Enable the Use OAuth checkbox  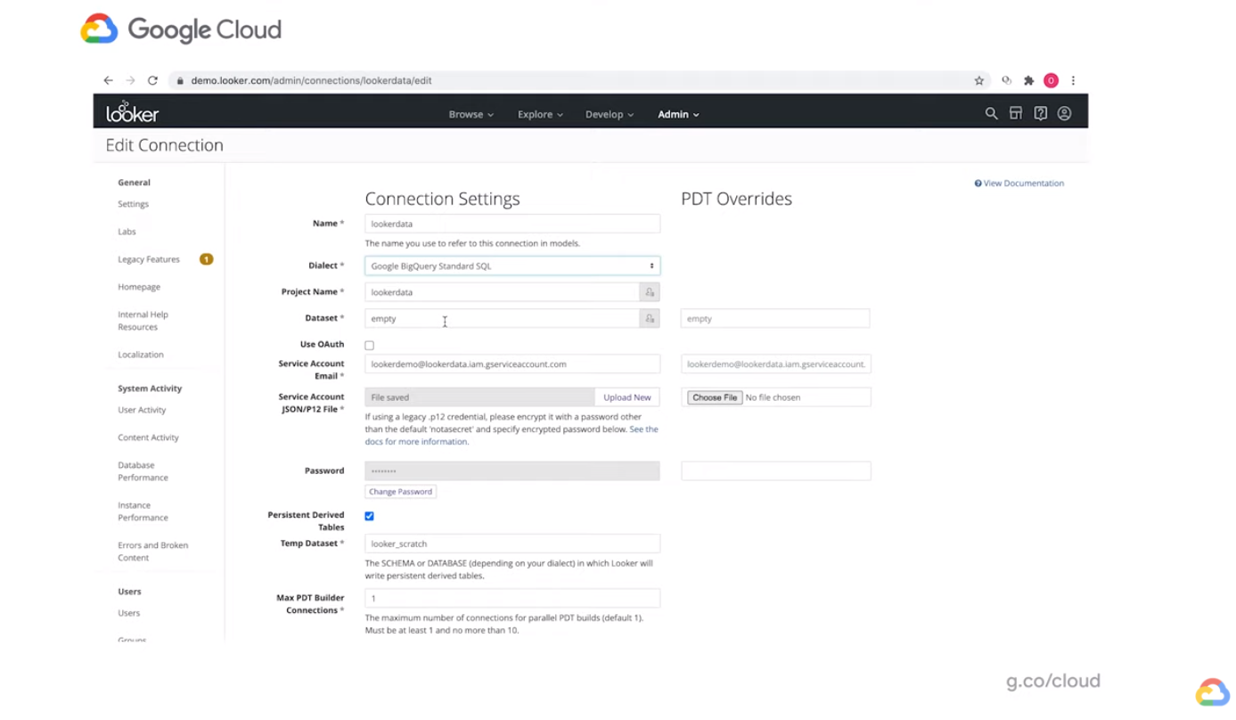(x=369, y=345)
